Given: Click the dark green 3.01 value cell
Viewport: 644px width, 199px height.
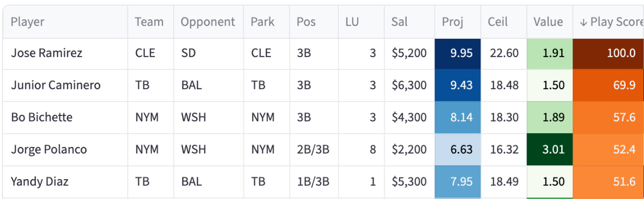Looking at the screenshot, I should pos(550,150).
